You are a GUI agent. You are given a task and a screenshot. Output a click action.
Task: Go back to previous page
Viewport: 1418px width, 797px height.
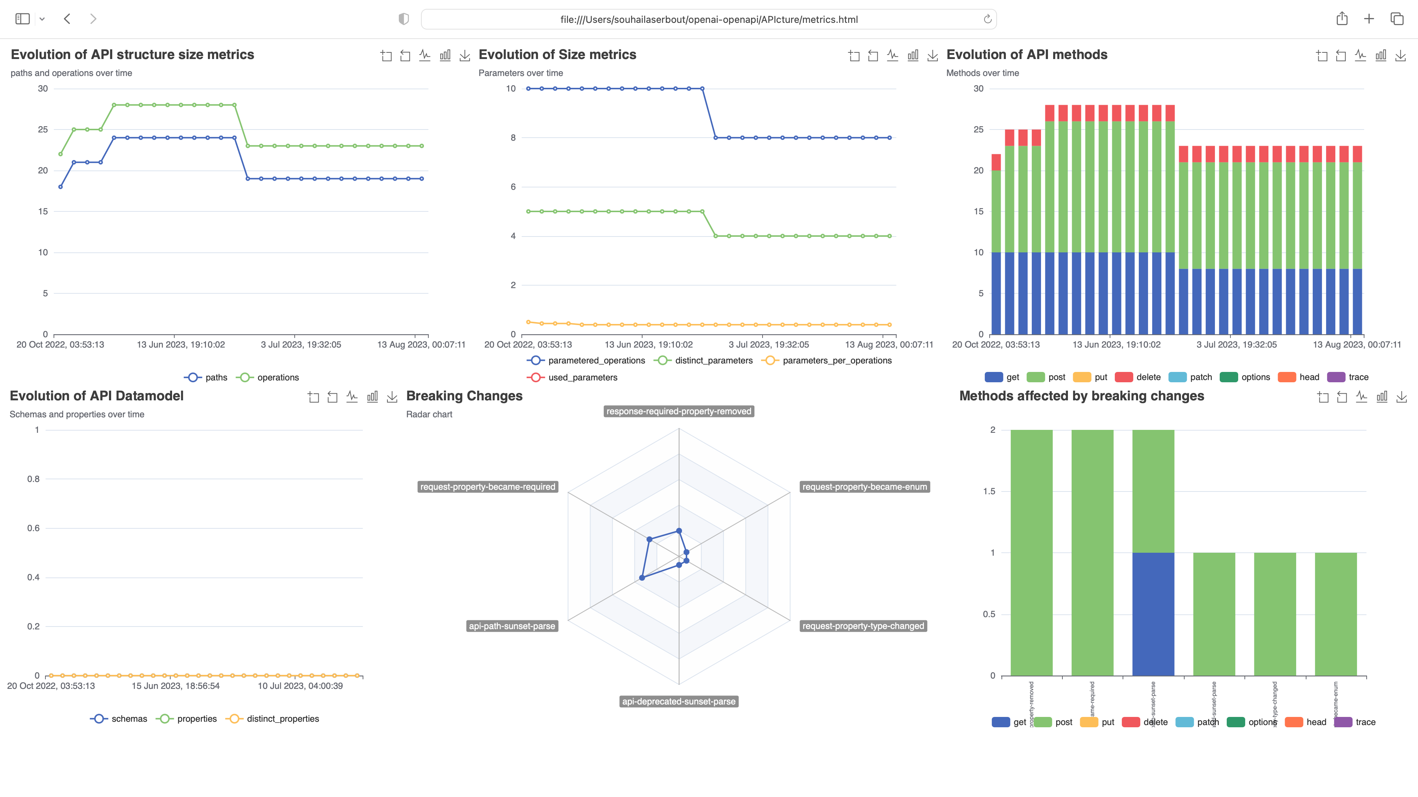[67, 19]
